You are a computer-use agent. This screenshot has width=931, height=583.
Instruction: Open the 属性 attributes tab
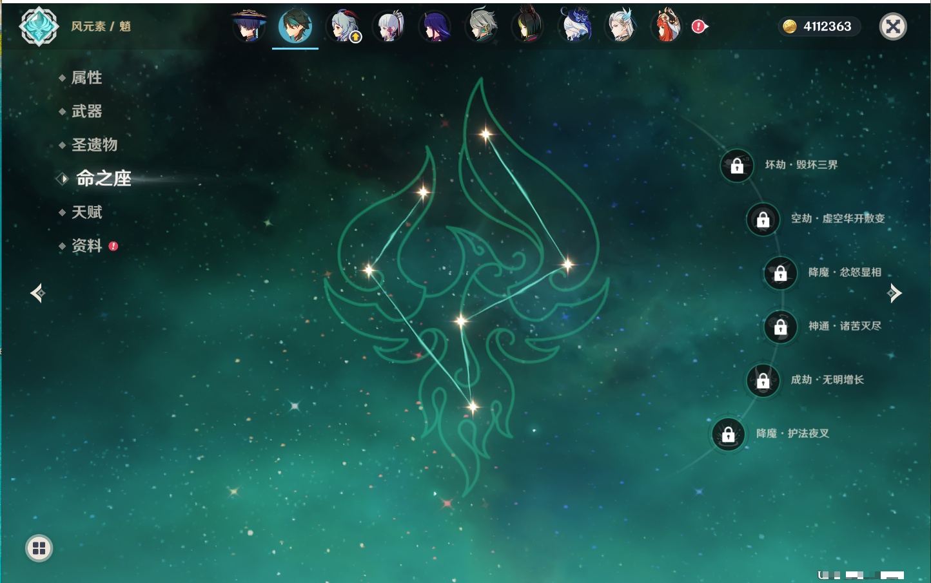coord(86,78)
